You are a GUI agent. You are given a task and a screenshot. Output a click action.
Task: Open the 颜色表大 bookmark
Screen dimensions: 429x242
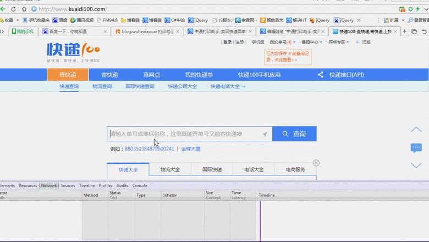click(271, 20)
